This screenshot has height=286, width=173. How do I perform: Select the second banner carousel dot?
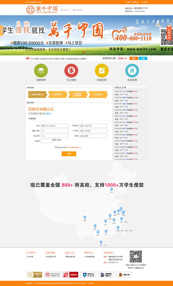pyautogui.click(x=88, y=53)
